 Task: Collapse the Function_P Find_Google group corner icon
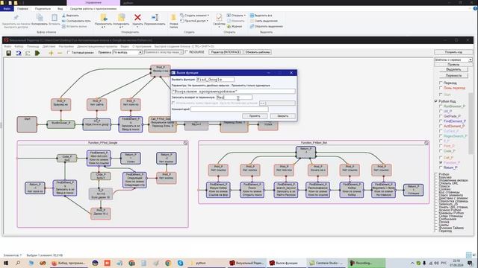185,142
